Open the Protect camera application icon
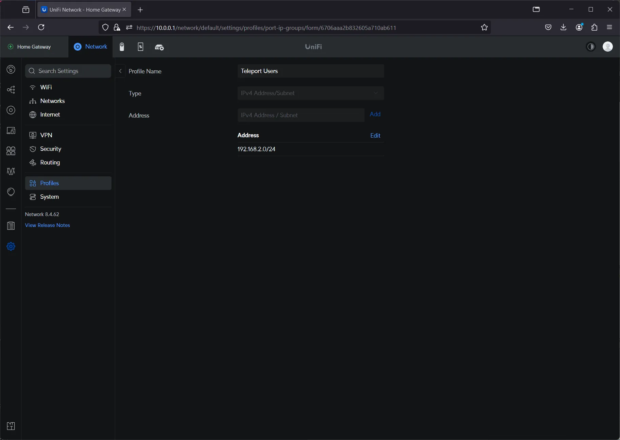The image size is (620, 440). 122,47
